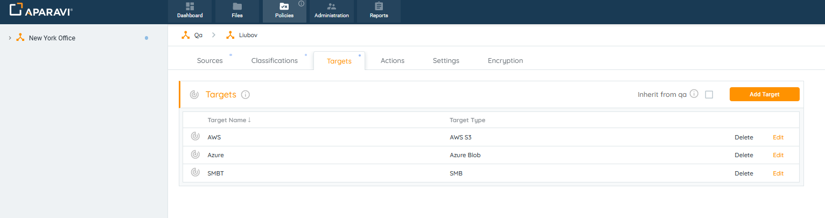
Task: Delete the Azure target
Action: (x=744, y=155)
